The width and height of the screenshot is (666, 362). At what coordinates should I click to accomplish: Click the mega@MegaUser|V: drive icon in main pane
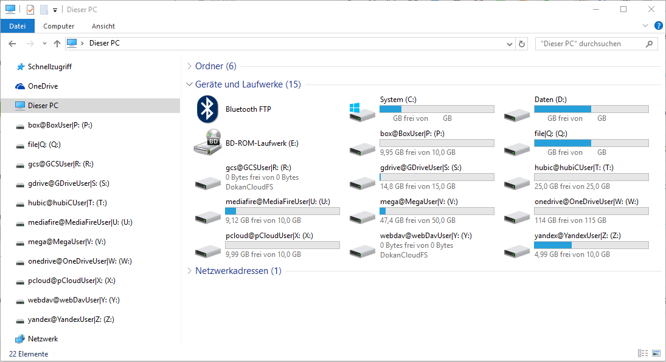tap(362, 217)
